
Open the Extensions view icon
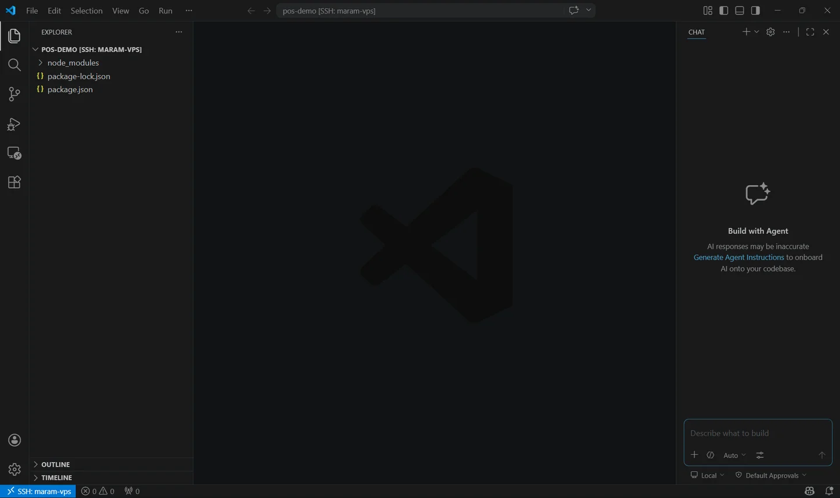click(14, 182)
